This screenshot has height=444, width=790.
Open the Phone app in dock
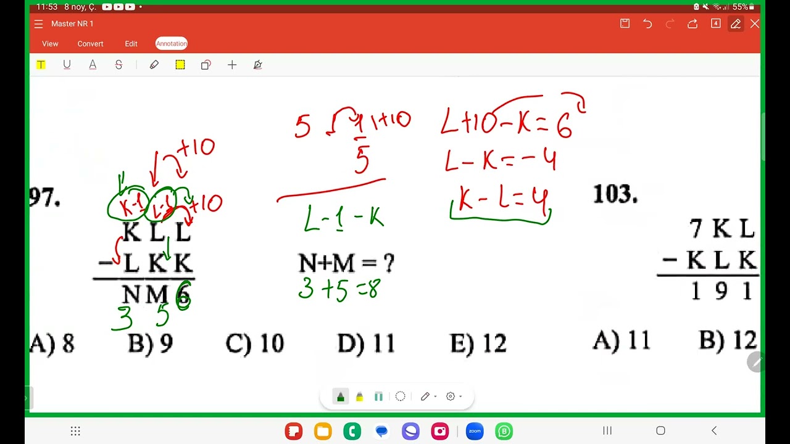click(352, 431)
